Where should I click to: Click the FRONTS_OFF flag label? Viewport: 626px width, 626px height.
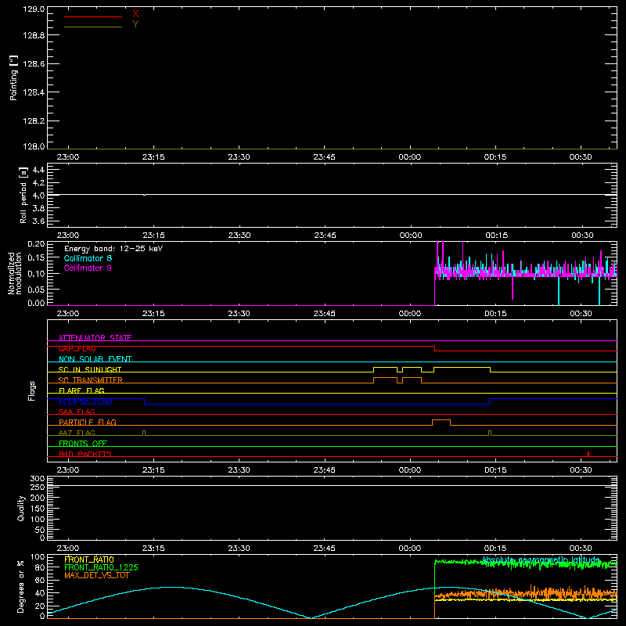[83, 444]
